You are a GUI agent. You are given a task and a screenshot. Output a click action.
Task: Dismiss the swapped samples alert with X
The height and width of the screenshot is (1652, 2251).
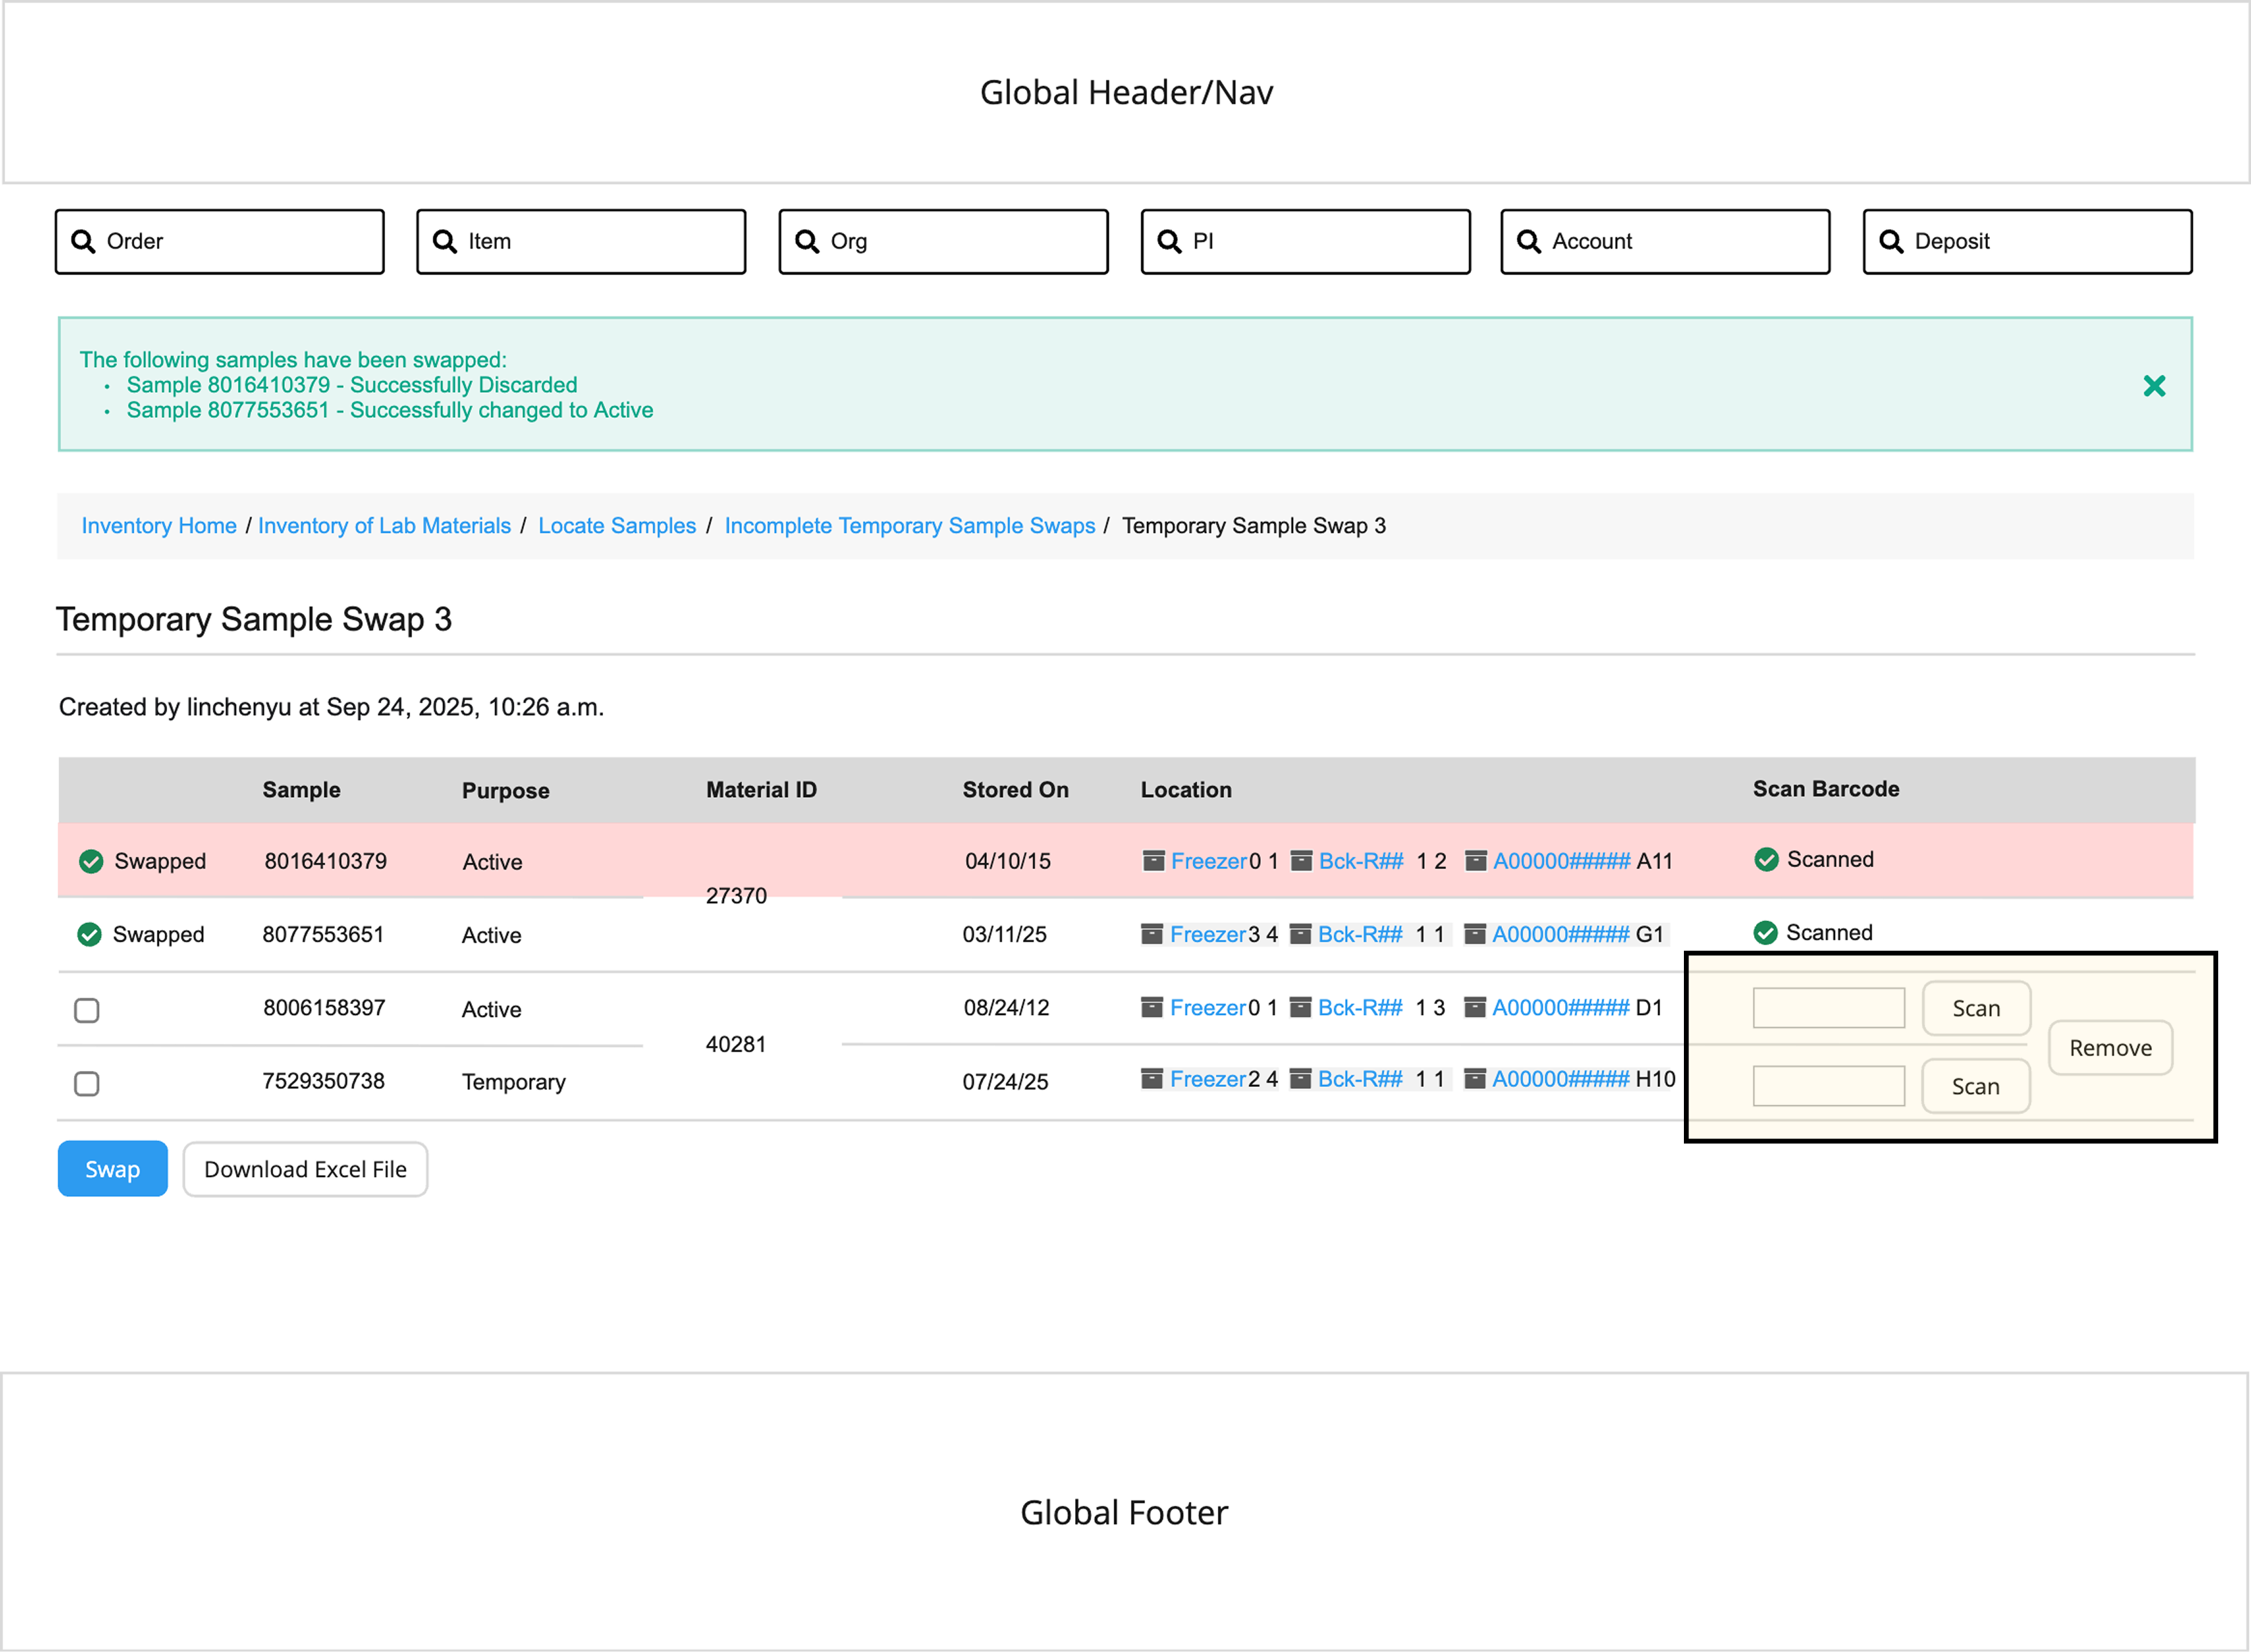(x=2154, y=386)
